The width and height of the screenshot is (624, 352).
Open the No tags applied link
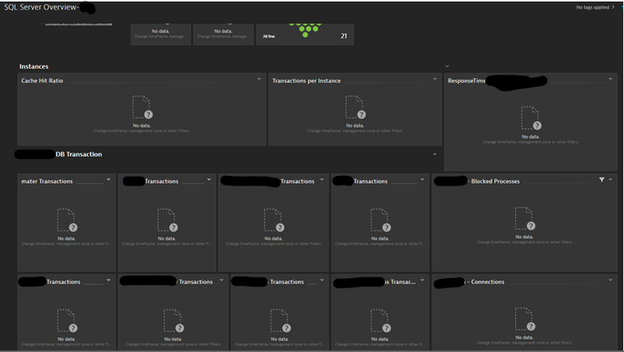pyautogui.click(x=593, y=7)
